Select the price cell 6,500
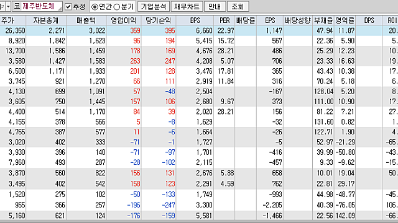The height and width of the screenshot is (223, 398). click(x=17, y=71)
